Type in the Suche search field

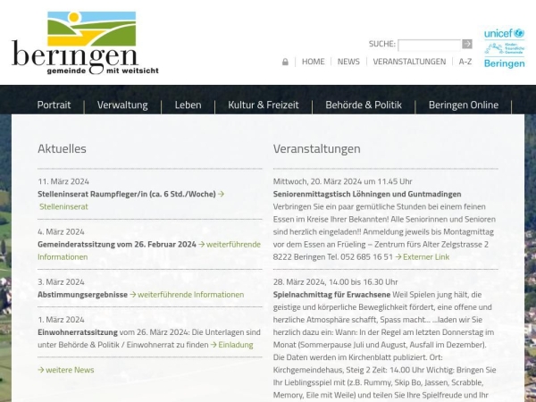(429, 44)
